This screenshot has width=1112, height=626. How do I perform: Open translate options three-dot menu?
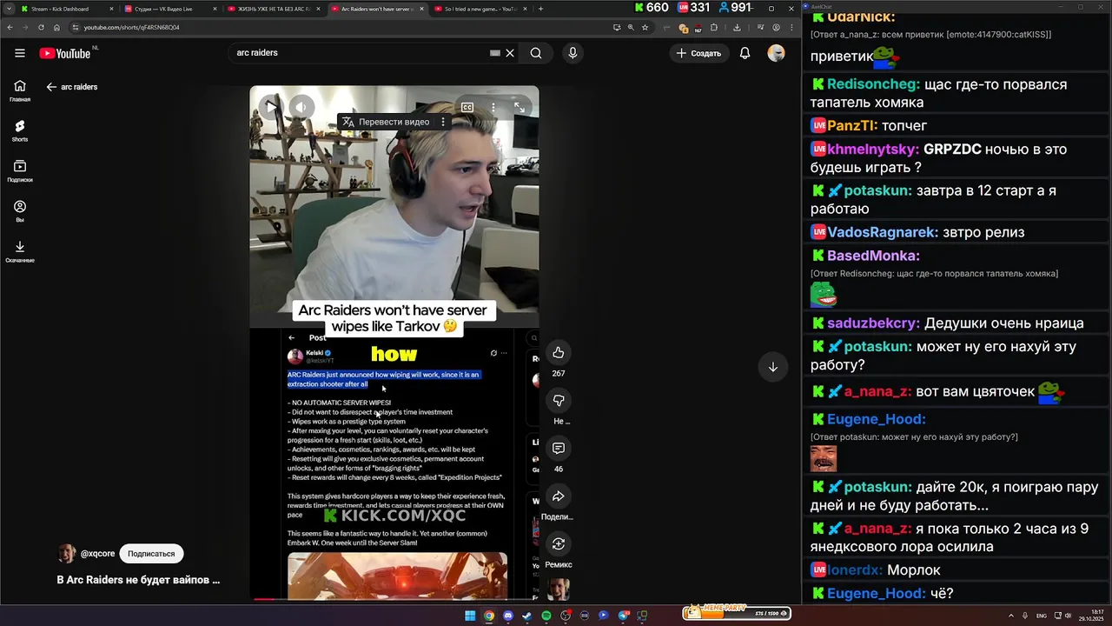tap(443, 122)
